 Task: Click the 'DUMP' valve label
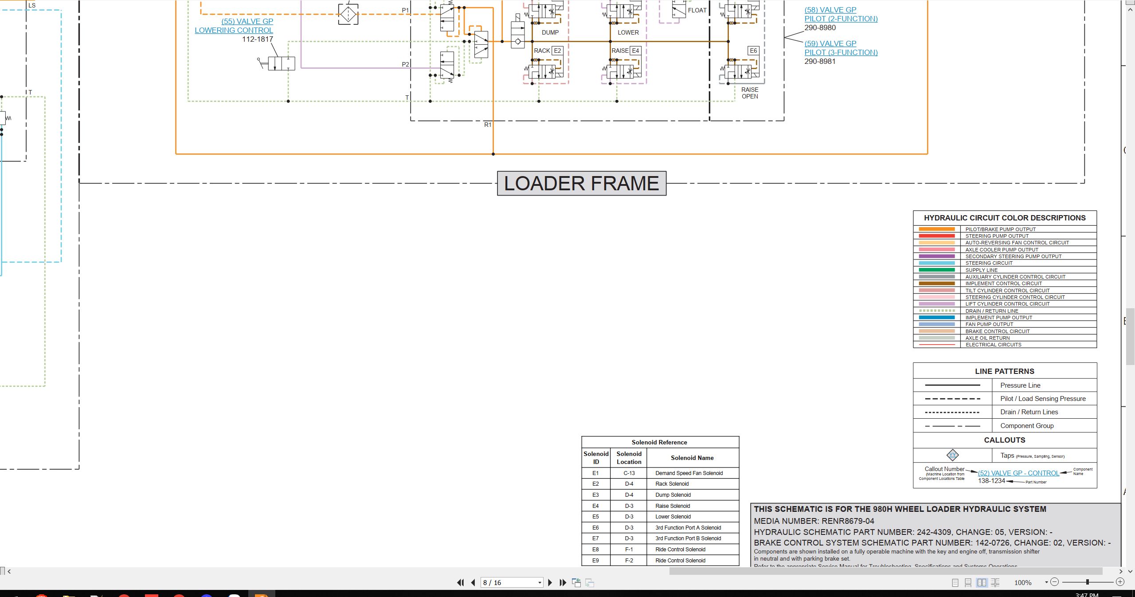(x=550, y=32)
